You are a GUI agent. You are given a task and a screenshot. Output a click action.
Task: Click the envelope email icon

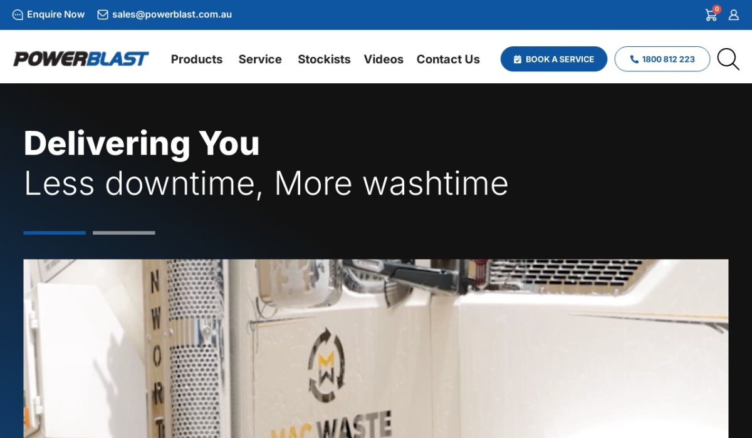(x=103, y=14)
